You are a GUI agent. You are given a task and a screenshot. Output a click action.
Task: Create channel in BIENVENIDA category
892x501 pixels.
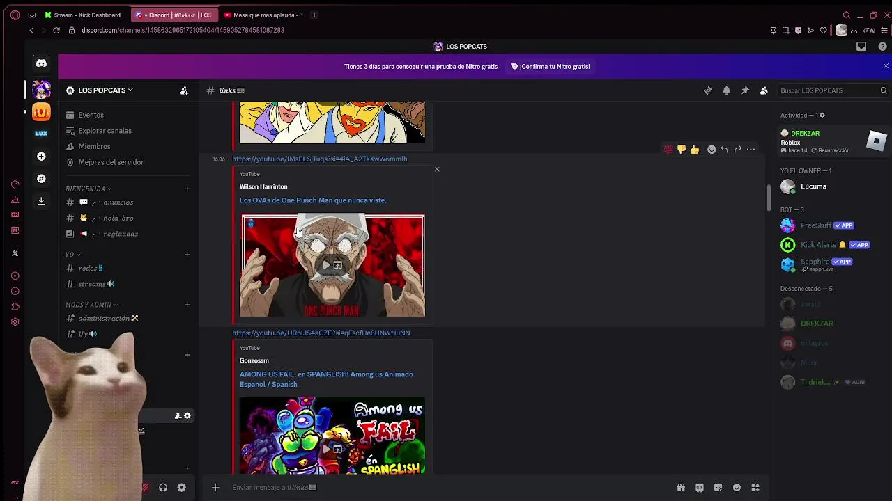click(187, 189)
